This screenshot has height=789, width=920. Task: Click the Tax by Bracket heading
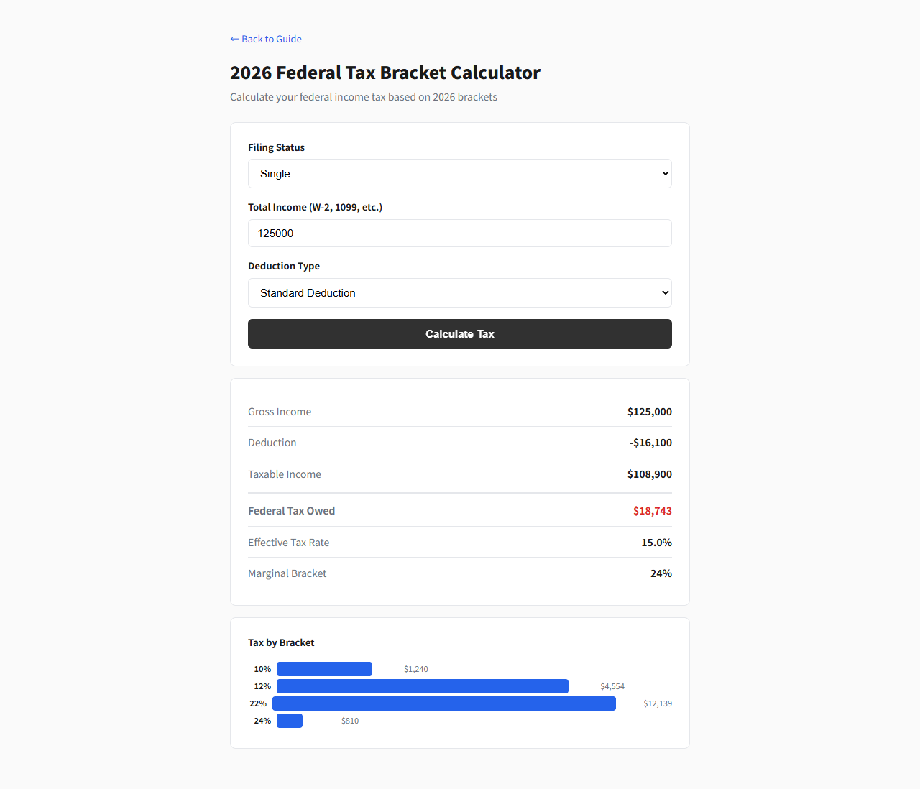point(281,642)
